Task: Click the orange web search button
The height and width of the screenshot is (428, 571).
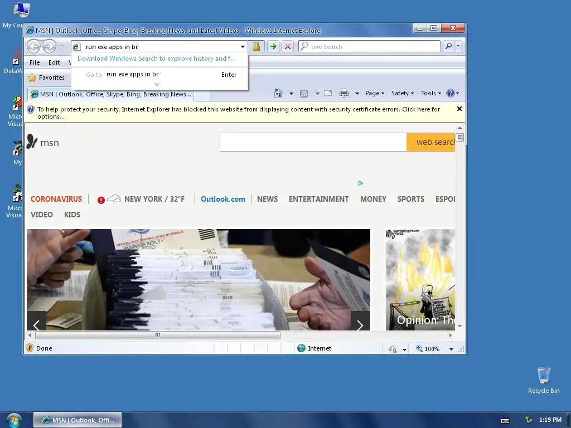Action: (x=431, y=142)
